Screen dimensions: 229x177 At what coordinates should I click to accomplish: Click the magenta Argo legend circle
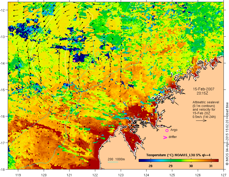click(167, 130)
